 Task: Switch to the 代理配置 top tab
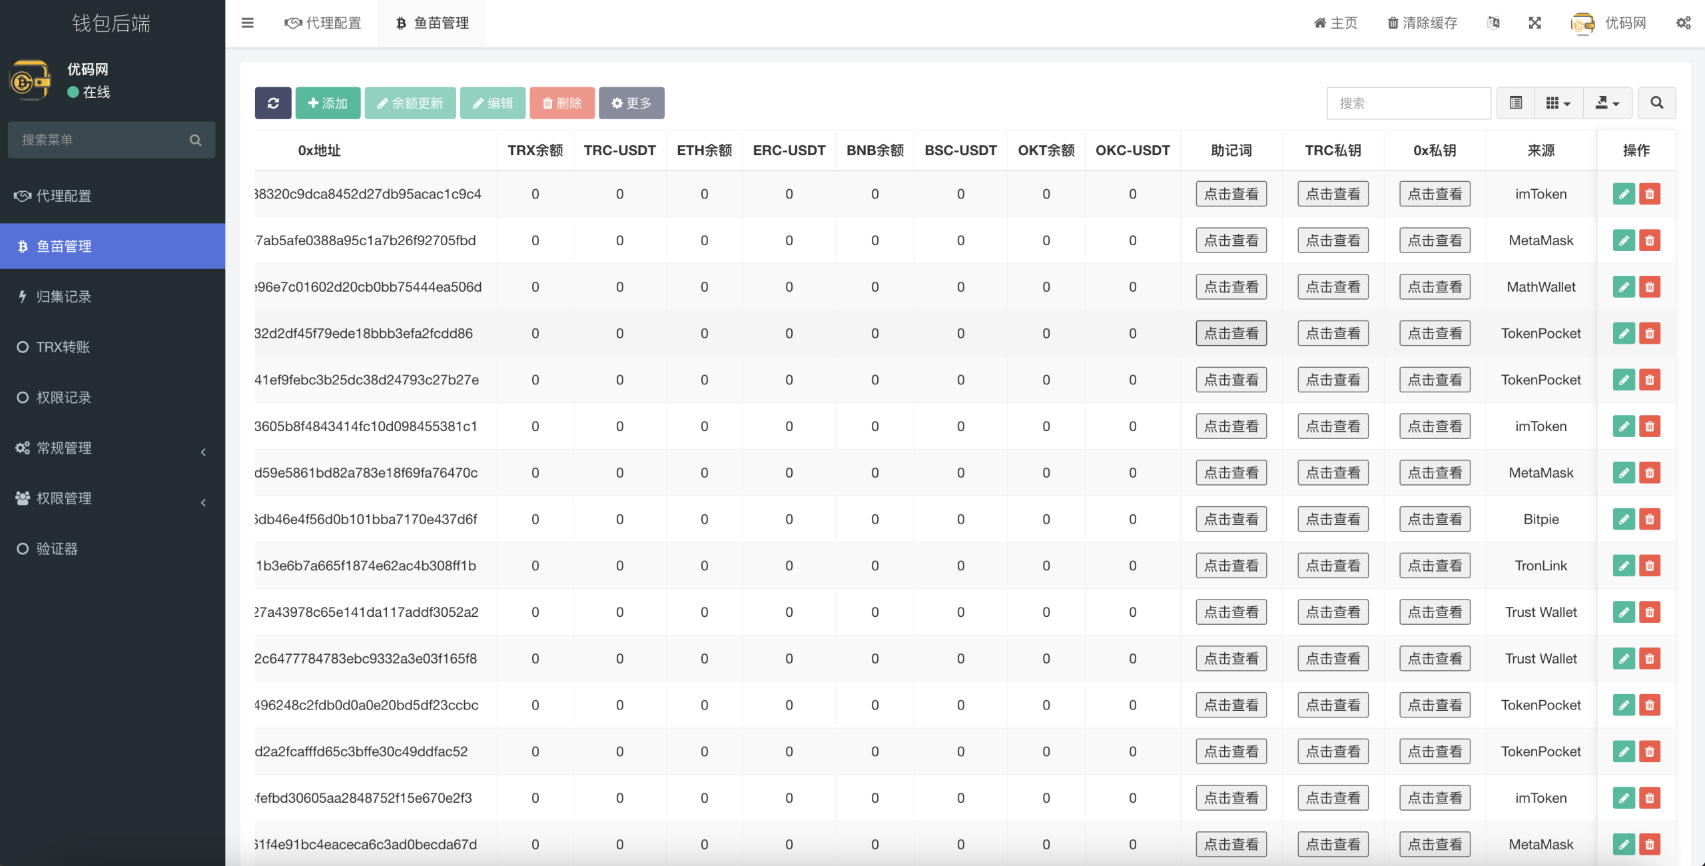pos(323,23)
